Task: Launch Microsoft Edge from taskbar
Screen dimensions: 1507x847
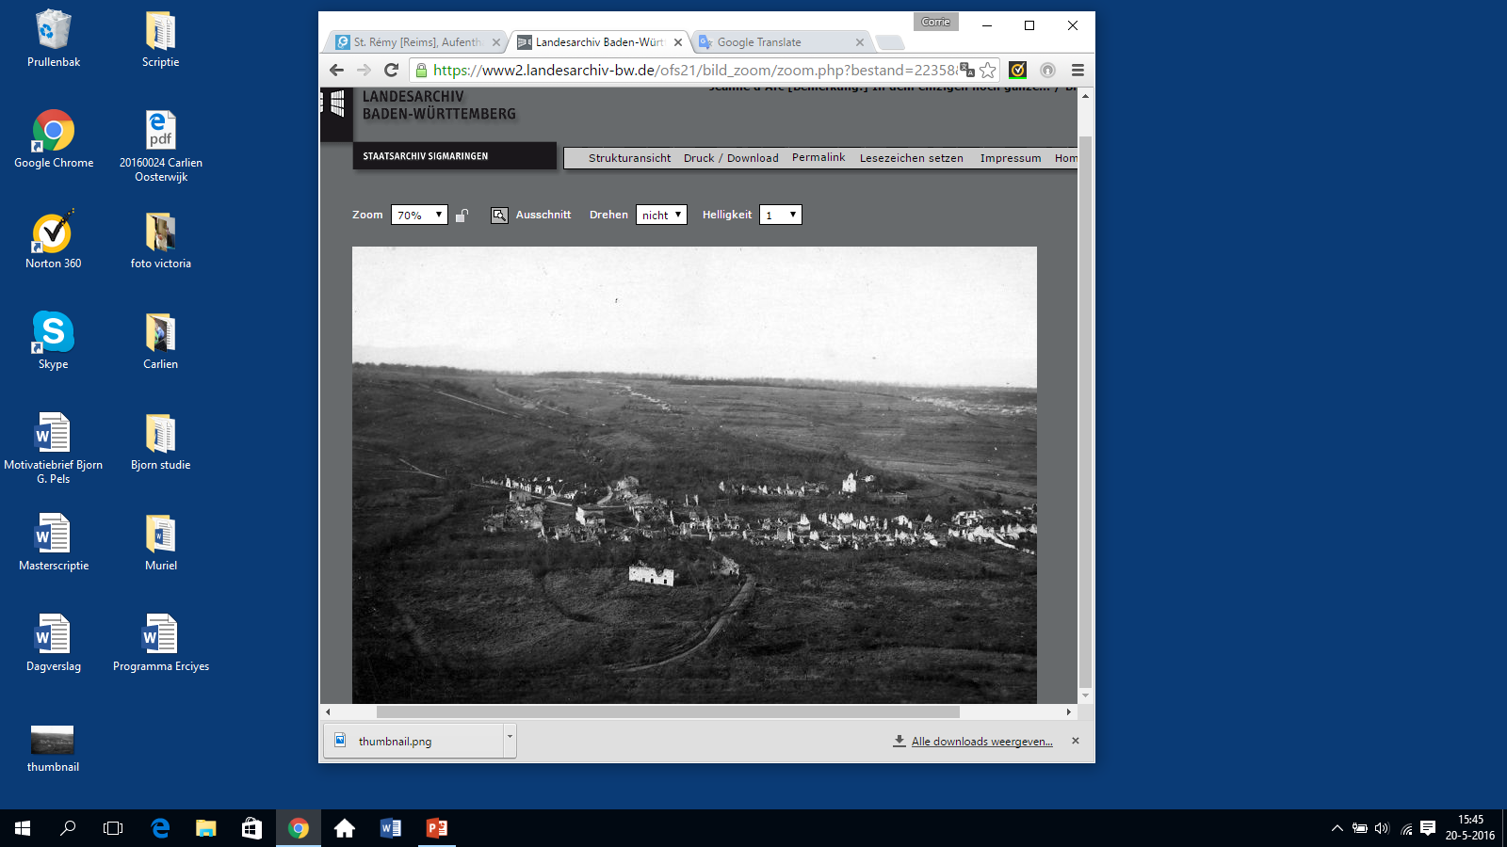Action: (160, 828)
